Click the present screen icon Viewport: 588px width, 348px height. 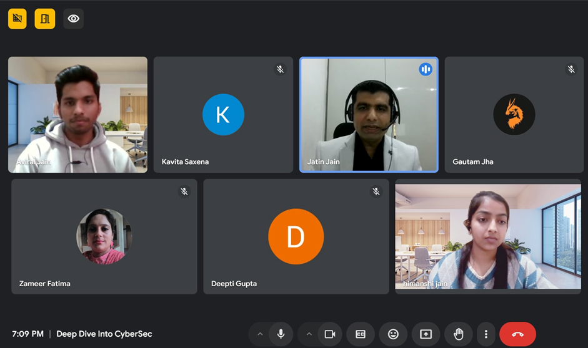(426, 334)
